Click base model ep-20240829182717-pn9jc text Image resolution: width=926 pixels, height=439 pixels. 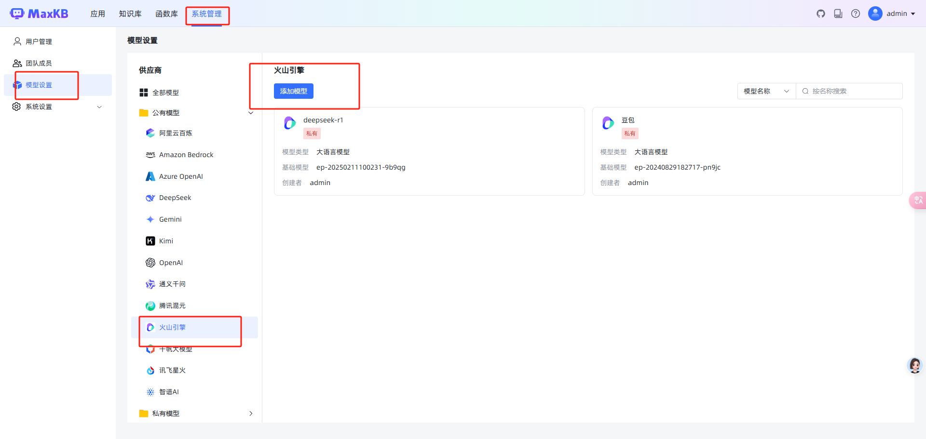tap(677, 167)
